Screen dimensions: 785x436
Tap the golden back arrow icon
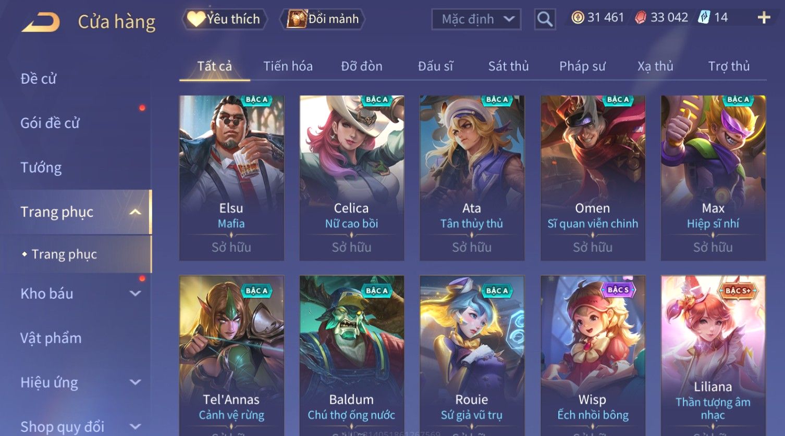[x=41, y=22]
